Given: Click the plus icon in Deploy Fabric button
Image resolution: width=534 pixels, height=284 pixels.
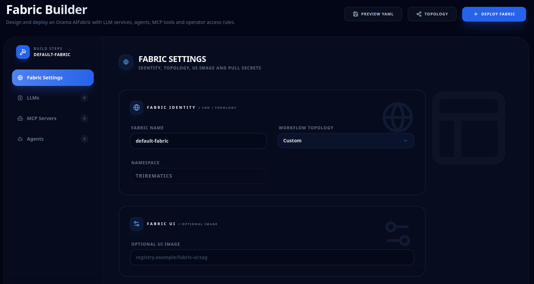Looking at the screenshot, I should point(476,14).
